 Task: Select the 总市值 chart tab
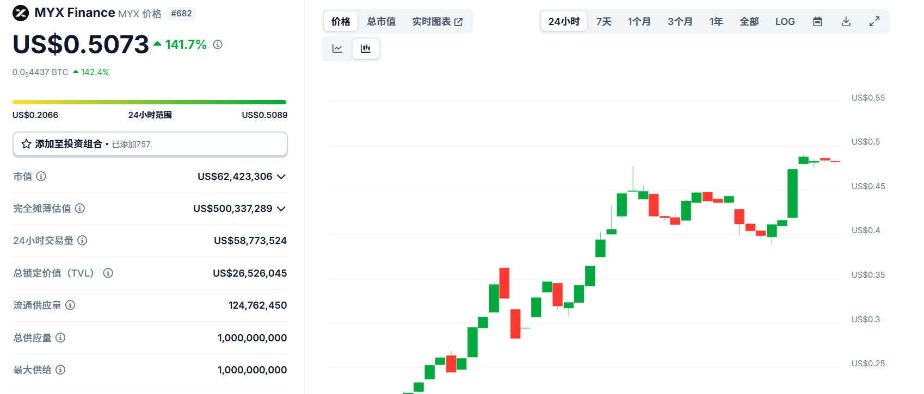tap(381, 22)
